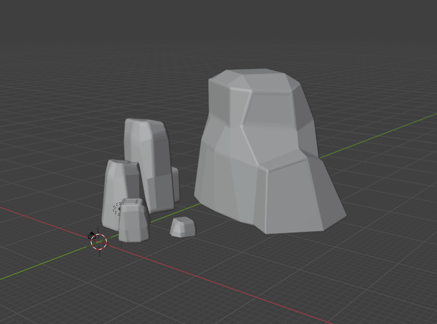Click small rock peeking behind the tallest stone

(176, 184)
